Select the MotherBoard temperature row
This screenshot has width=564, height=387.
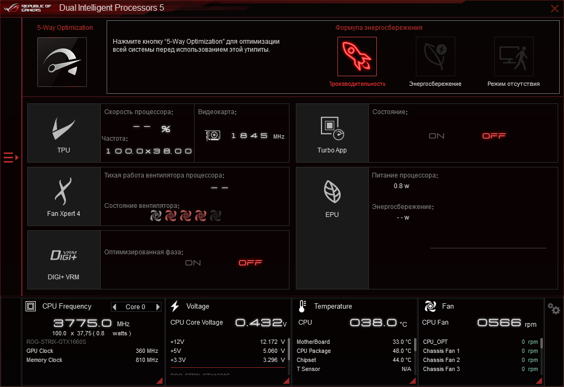click(x=354, y=342)
